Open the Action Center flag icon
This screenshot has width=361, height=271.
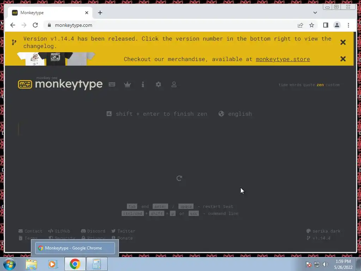click(308, 264)
